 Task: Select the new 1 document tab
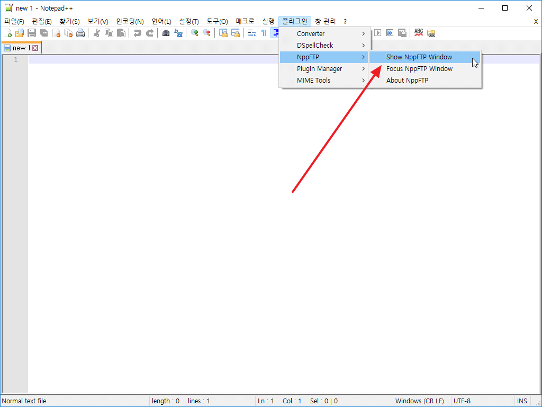pyautogui.click(x=21, y=48)
